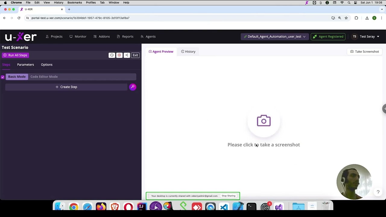Click the camera icon in Agent Preview
Viewport: 386px width, 217px height.
pyautogui.click(x=264, y=121)
